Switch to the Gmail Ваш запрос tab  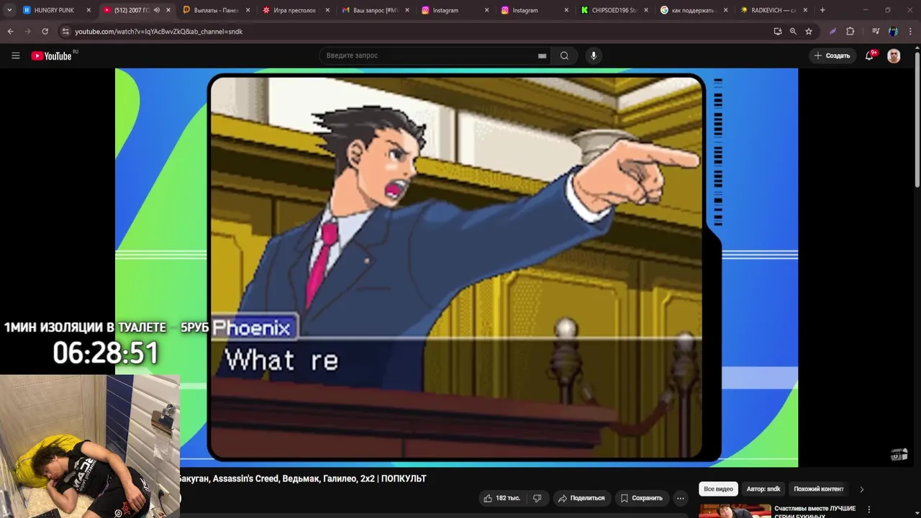[x=374, y=10]
